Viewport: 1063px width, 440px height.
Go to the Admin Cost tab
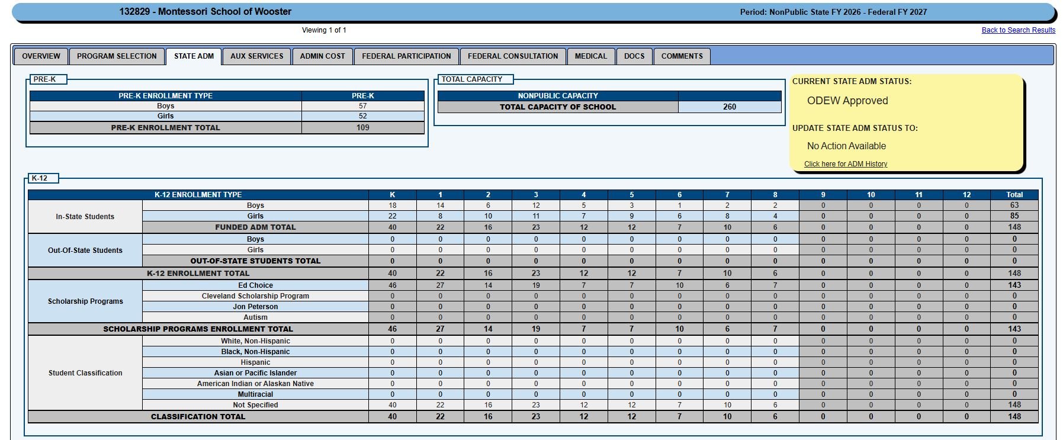(x=322, y=56)
